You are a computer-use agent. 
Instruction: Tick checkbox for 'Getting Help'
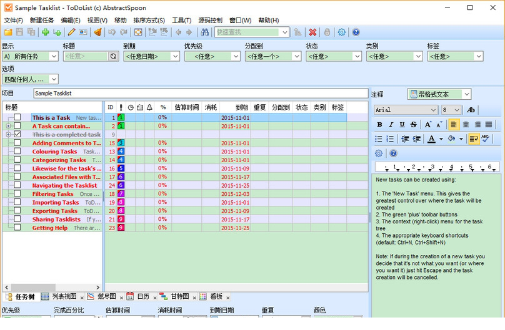click(x=17, y=227)
